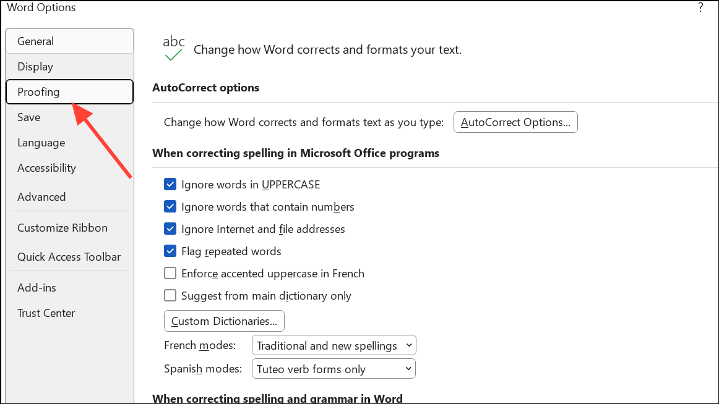Image resolution: width=719 pixels, height=404 pixels.
Task: Click the abc spell-check icon
Action: coord(172,46)
